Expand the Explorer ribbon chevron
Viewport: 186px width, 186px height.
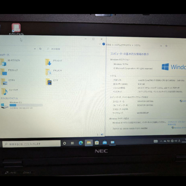pos(100,44)
